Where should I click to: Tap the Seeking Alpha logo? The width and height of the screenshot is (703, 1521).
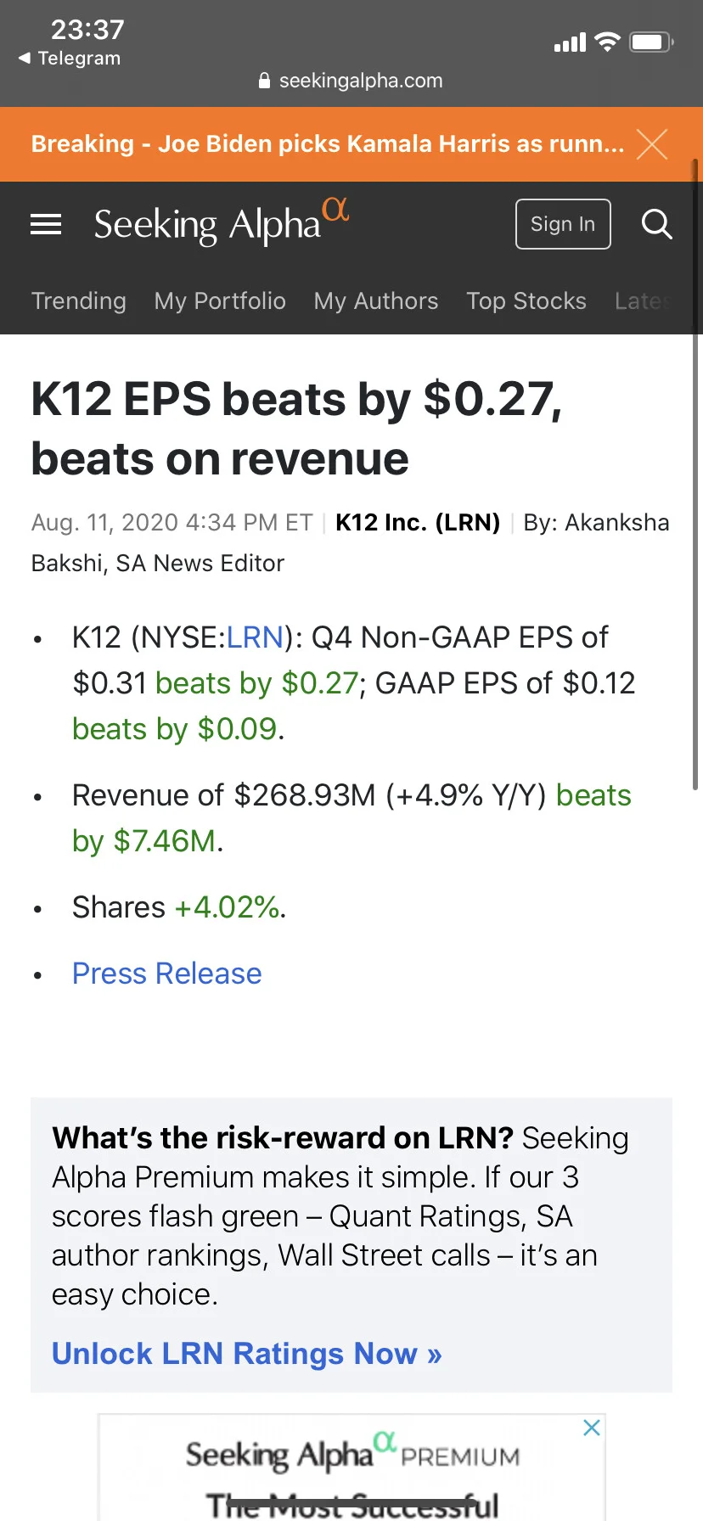(x=222, y=222)
